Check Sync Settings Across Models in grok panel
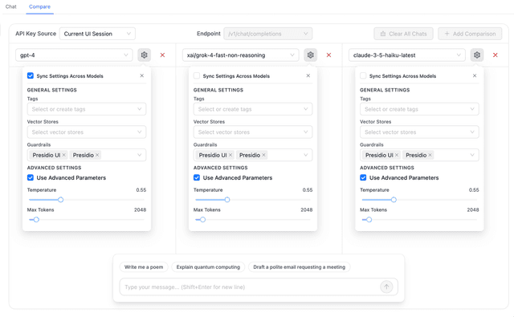Viewport: 514px width, 317px height. [197, 76]
